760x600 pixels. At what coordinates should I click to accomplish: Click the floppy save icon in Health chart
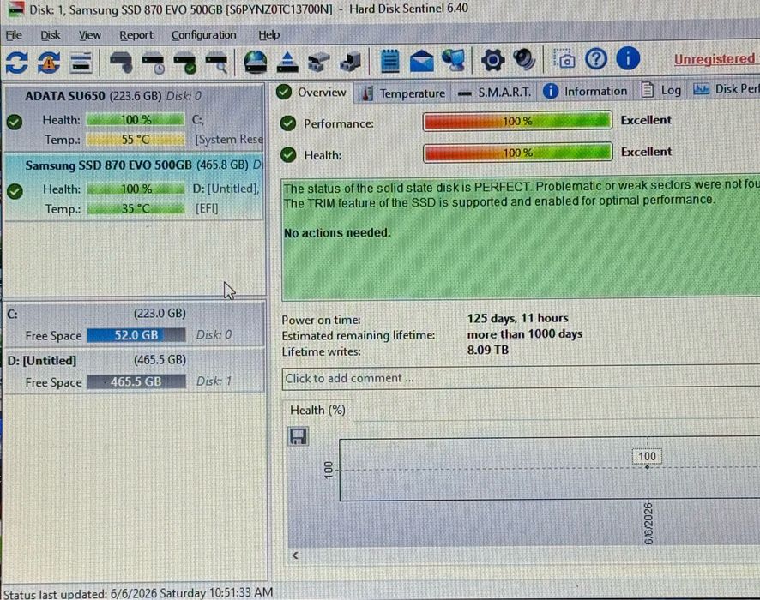(x=299, y=436)
